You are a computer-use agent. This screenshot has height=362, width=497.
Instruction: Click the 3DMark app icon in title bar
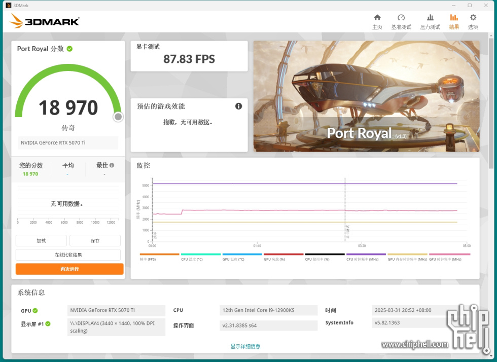coord(8,6)
